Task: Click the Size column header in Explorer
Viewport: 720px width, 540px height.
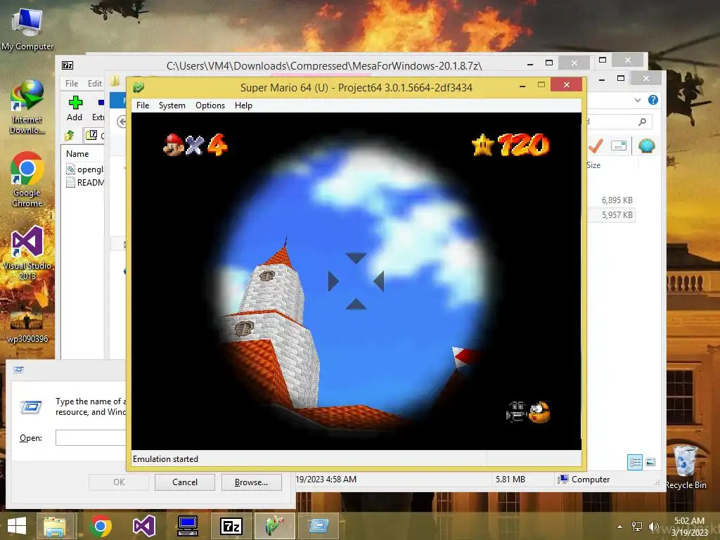Action: [593, 165]
